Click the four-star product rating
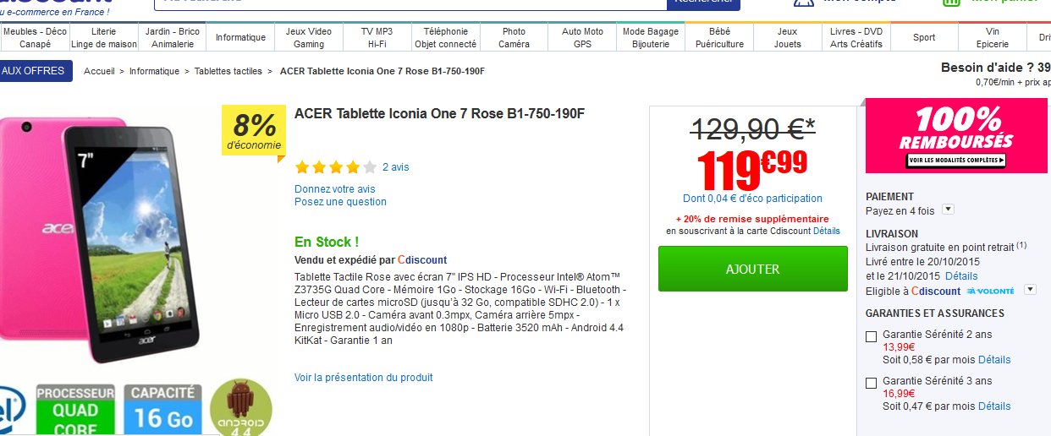Viewport: 1051px width, 436px height. point(335,167)
